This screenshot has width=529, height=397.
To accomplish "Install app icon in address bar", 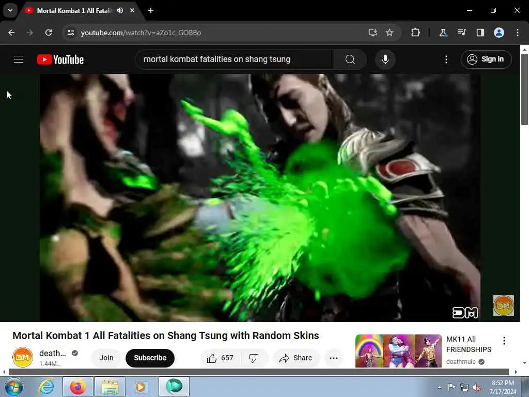I will click(x=373, y=33).
